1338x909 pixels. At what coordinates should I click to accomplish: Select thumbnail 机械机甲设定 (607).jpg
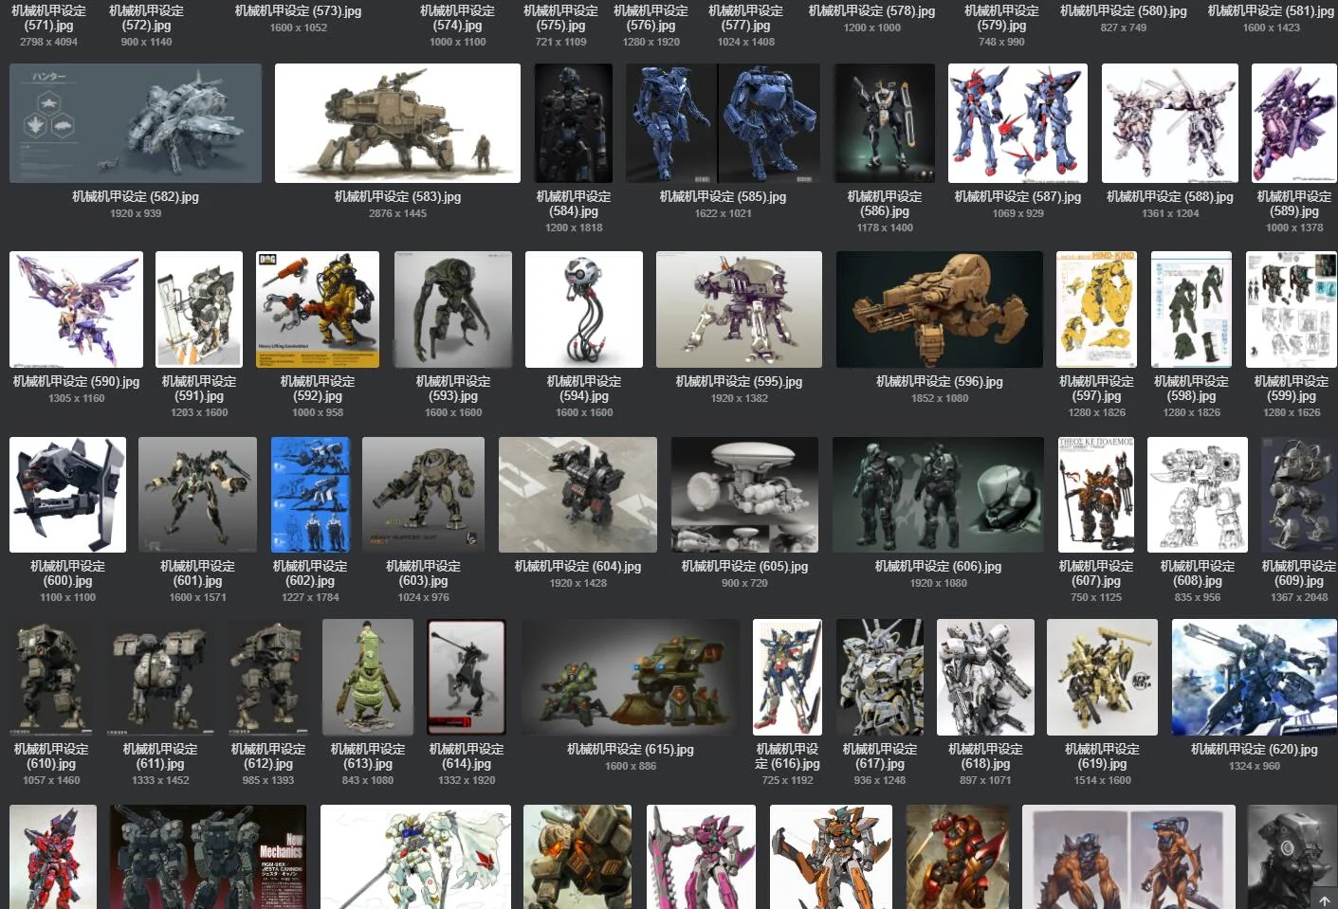(x=1096, y=495)
